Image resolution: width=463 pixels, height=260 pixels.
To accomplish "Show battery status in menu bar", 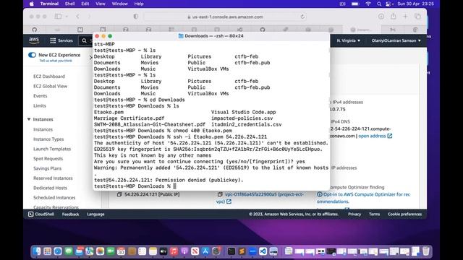I will click(355, 4).
